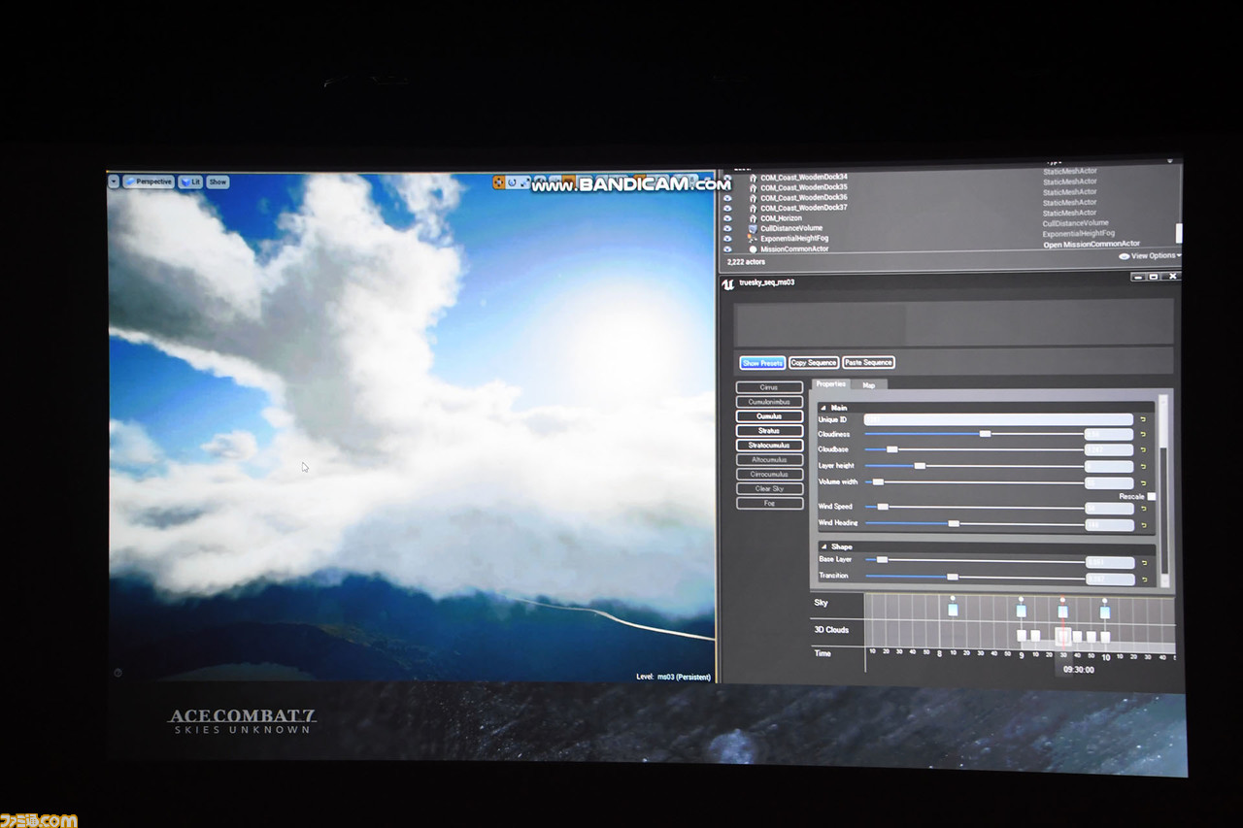Reset Cloudbase to default arrow
Image resolution: width=1243 pixels, height=828 pixels.
pyautogui.click(x=1143, y=450)
